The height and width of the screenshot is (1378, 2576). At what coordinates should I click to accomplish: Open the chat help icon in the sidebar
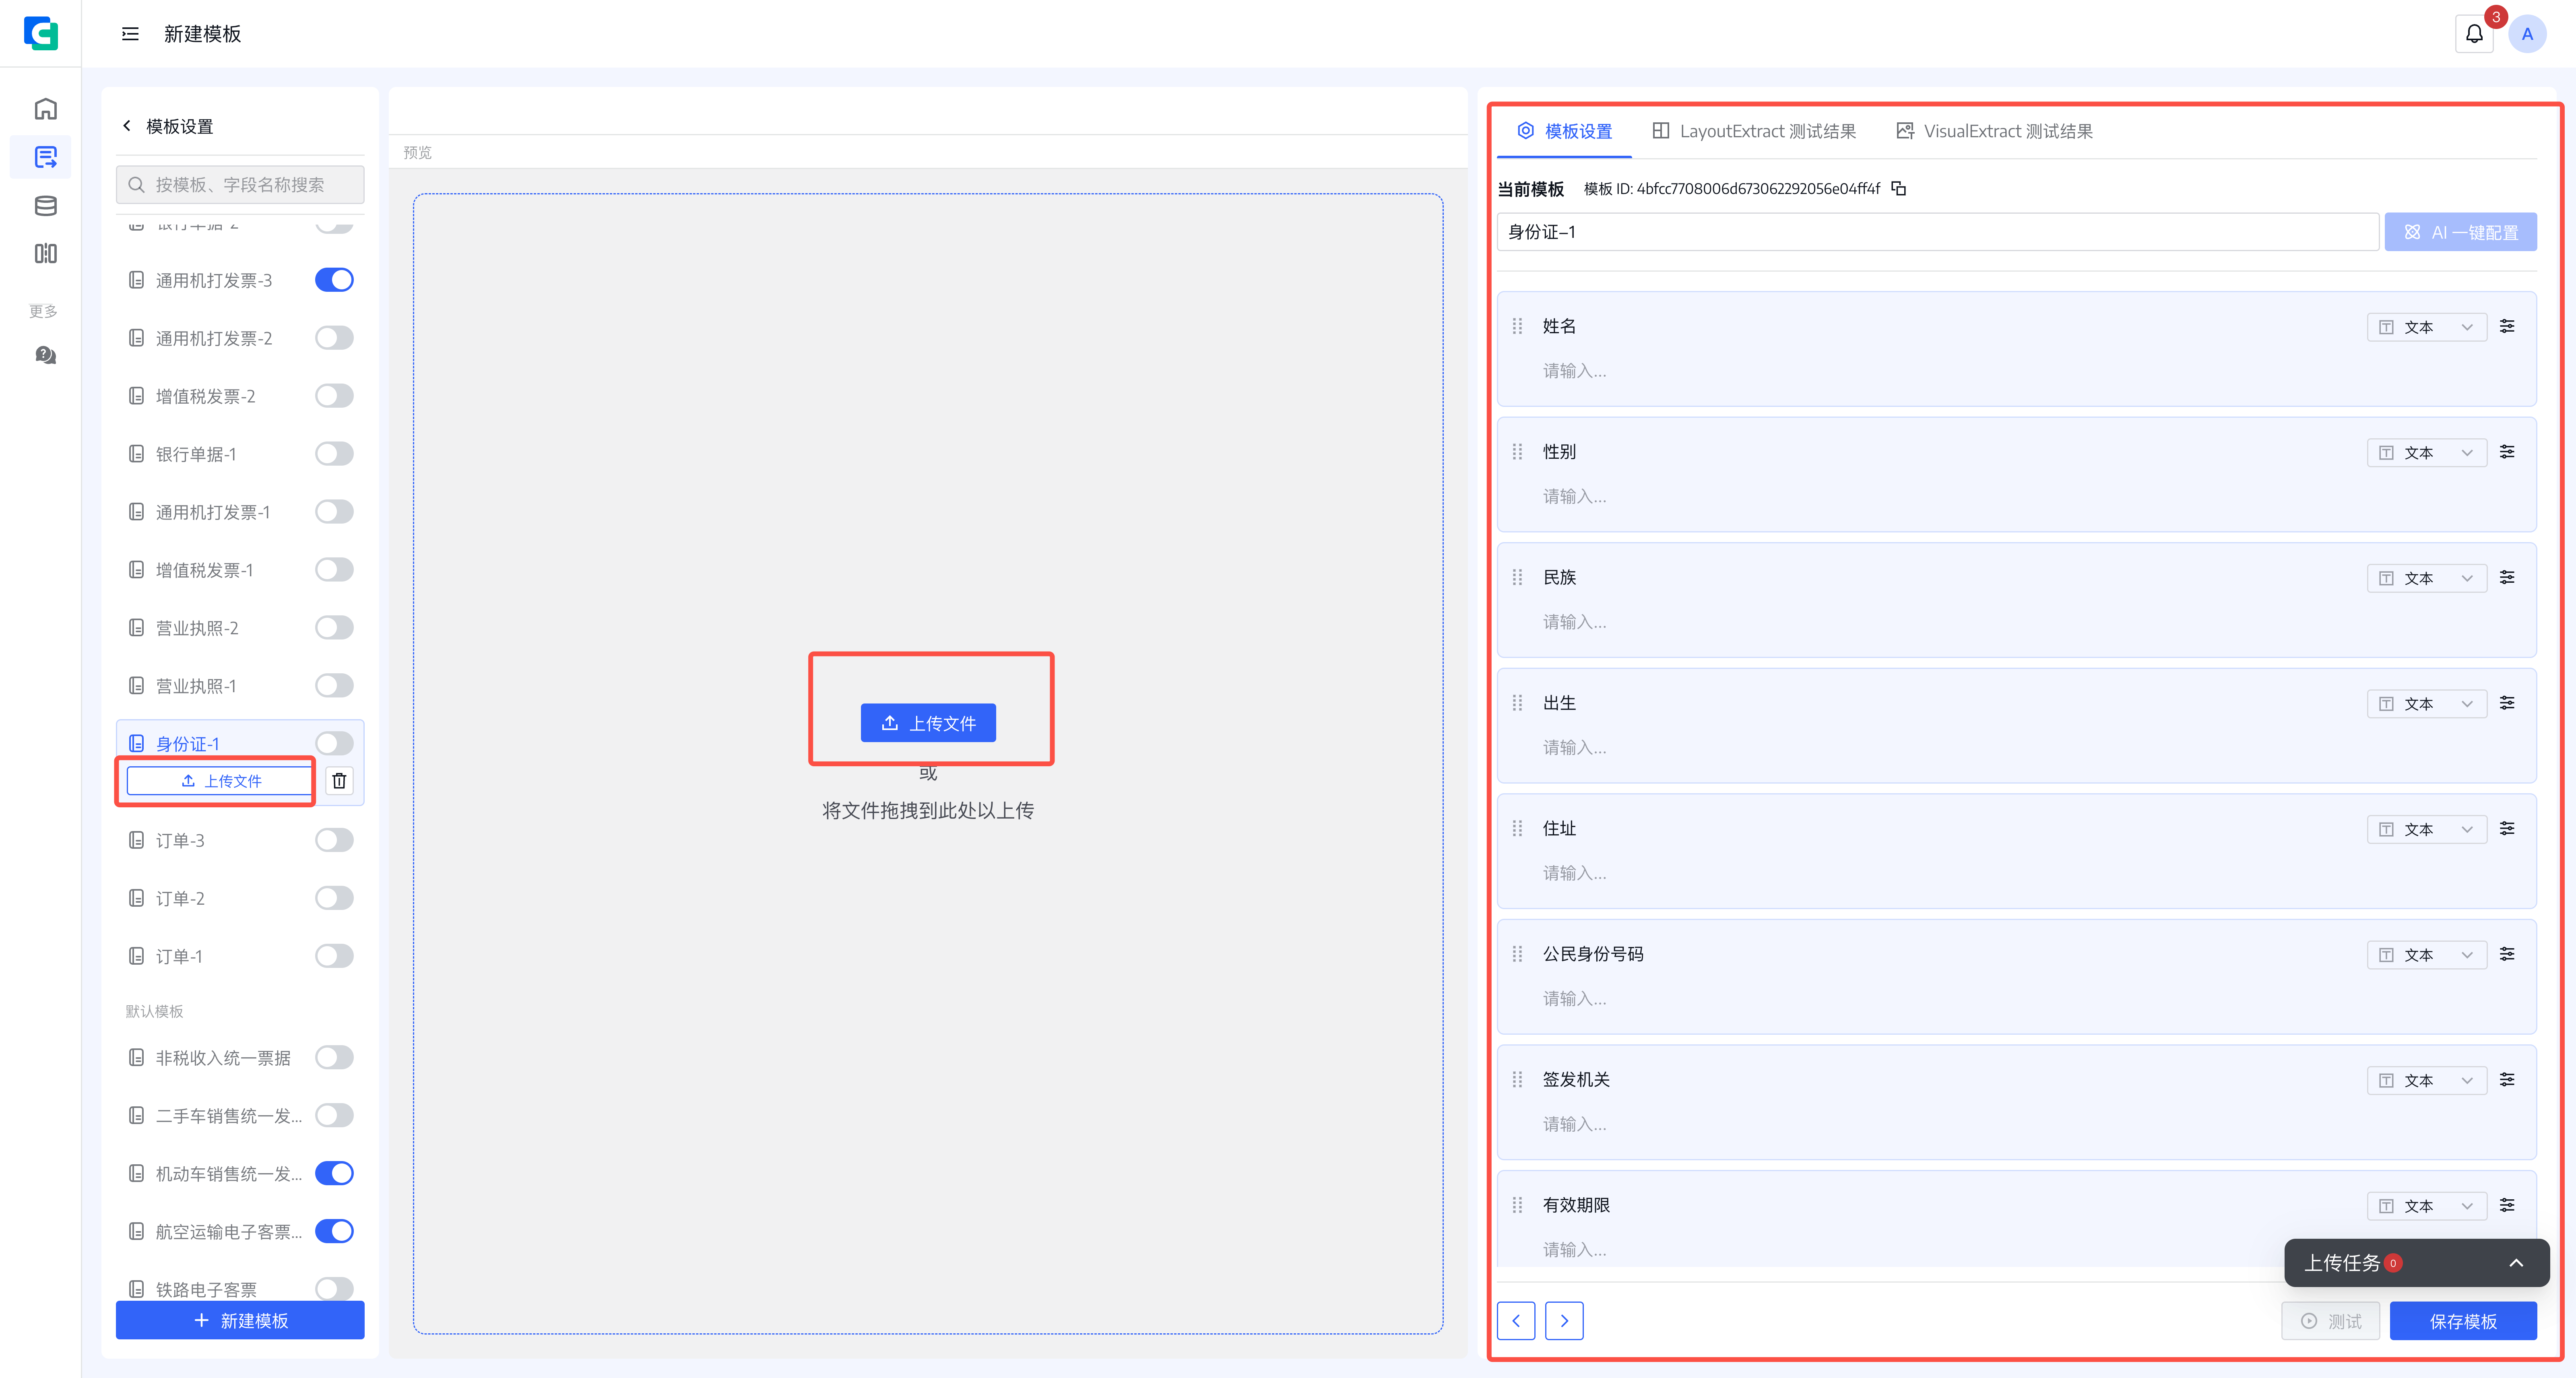tap(45, 355)
